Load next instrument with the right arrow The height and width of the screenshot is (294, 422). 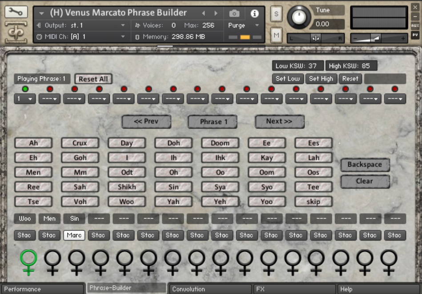pos(216,13)
